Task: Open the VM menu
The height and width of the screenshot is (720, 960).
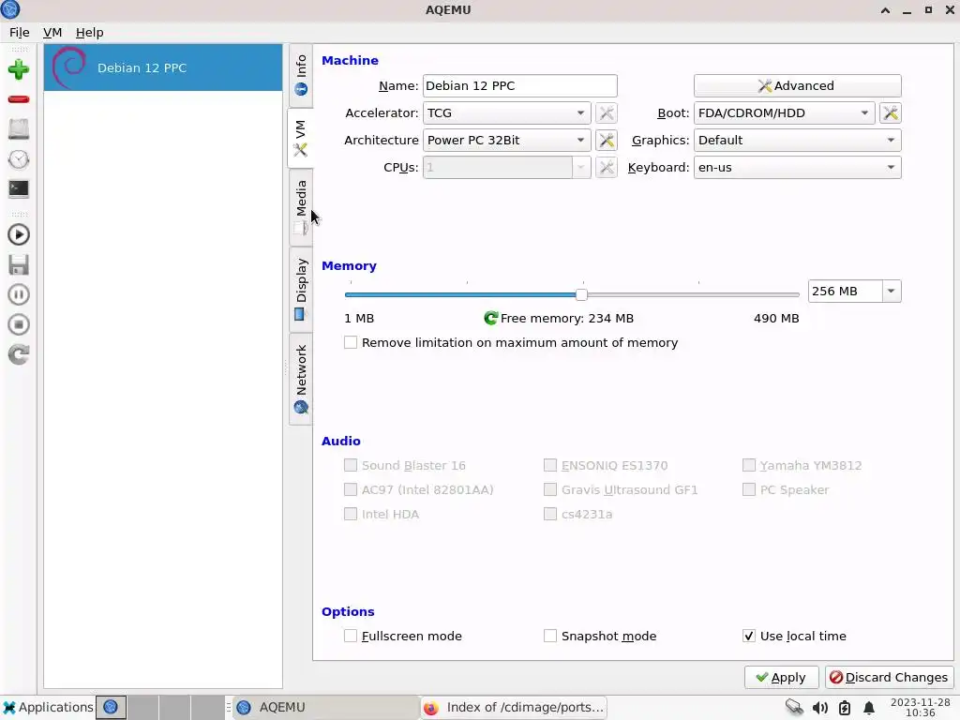Action: tap(52, 33)
